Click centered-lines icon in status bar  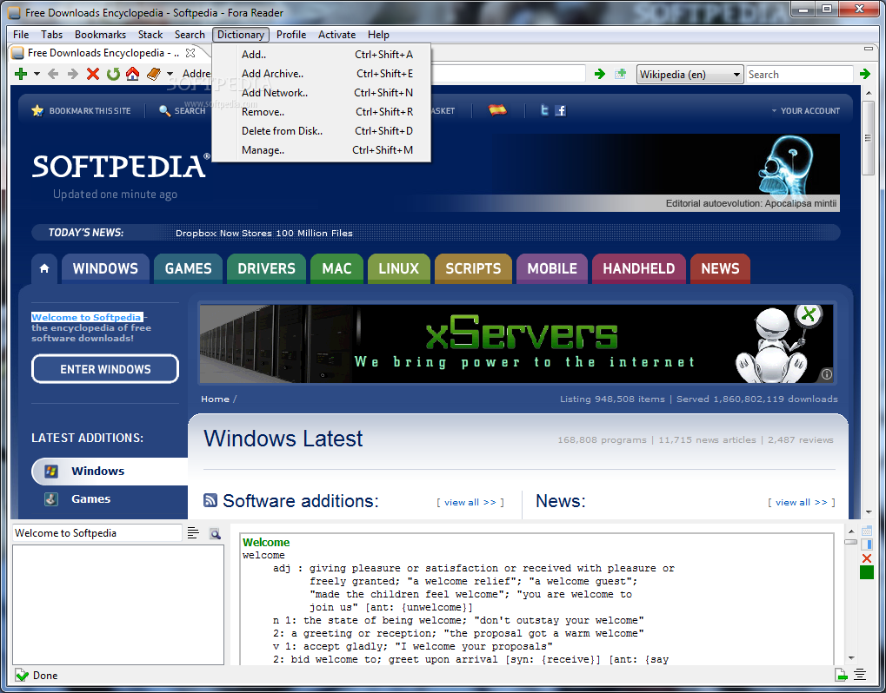click(860, 675)
